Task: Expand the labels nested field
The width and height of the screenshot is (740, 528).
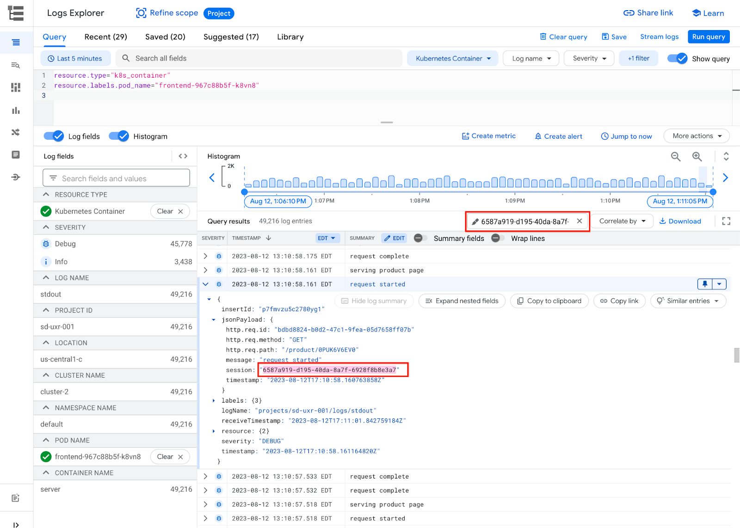Action: coord(213,401)
